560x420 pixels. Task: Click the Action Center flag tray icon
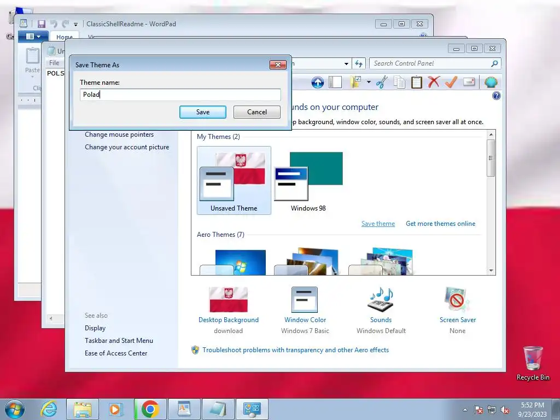pyautogui.click(x=479, y=410)
